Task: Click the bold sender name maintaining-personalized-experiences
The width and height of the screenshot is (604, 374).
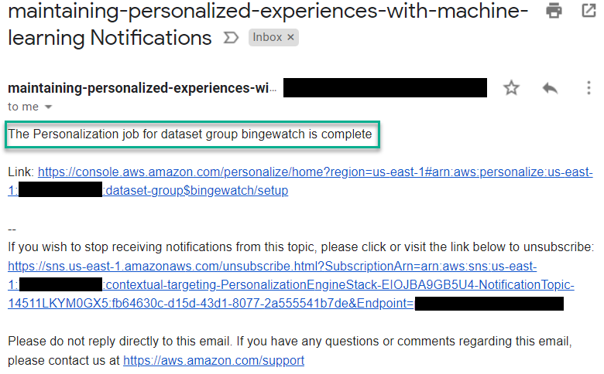Action: [142, 88]
